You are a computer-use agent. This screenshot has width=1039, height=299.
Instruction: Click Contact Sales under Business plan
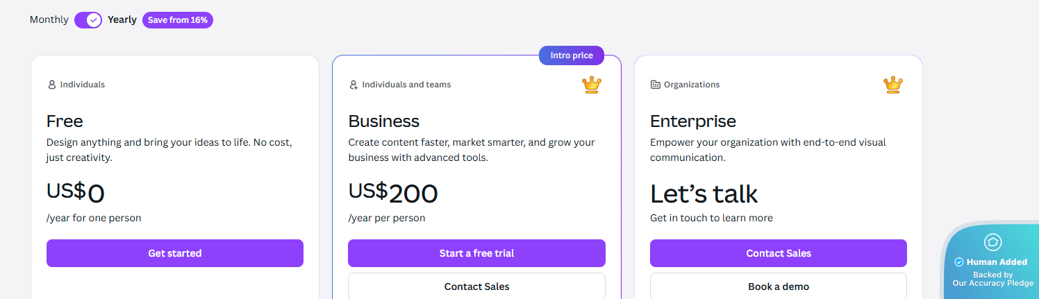click(476, 286)
